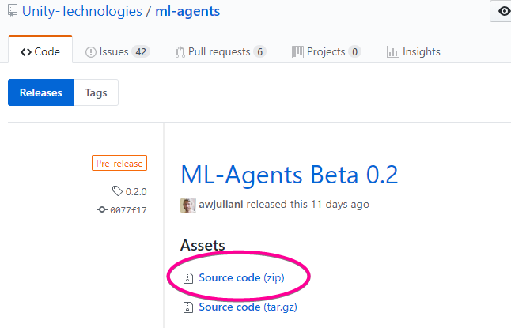Screen dimensions: 511x328
Task: Select the Releases button
Action: click(x=40, y=92)
